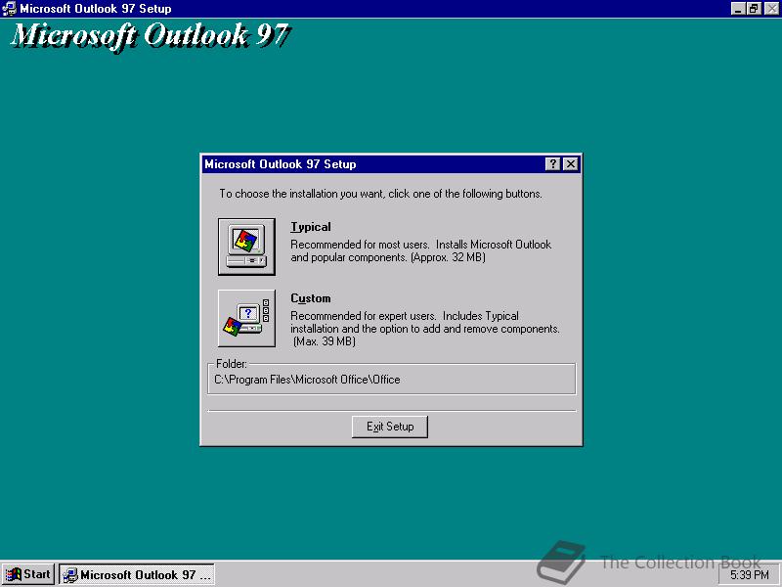The height and width of the screenshot is (587, 782).
Task: Open the Windows Start menu
Action: 28,574
